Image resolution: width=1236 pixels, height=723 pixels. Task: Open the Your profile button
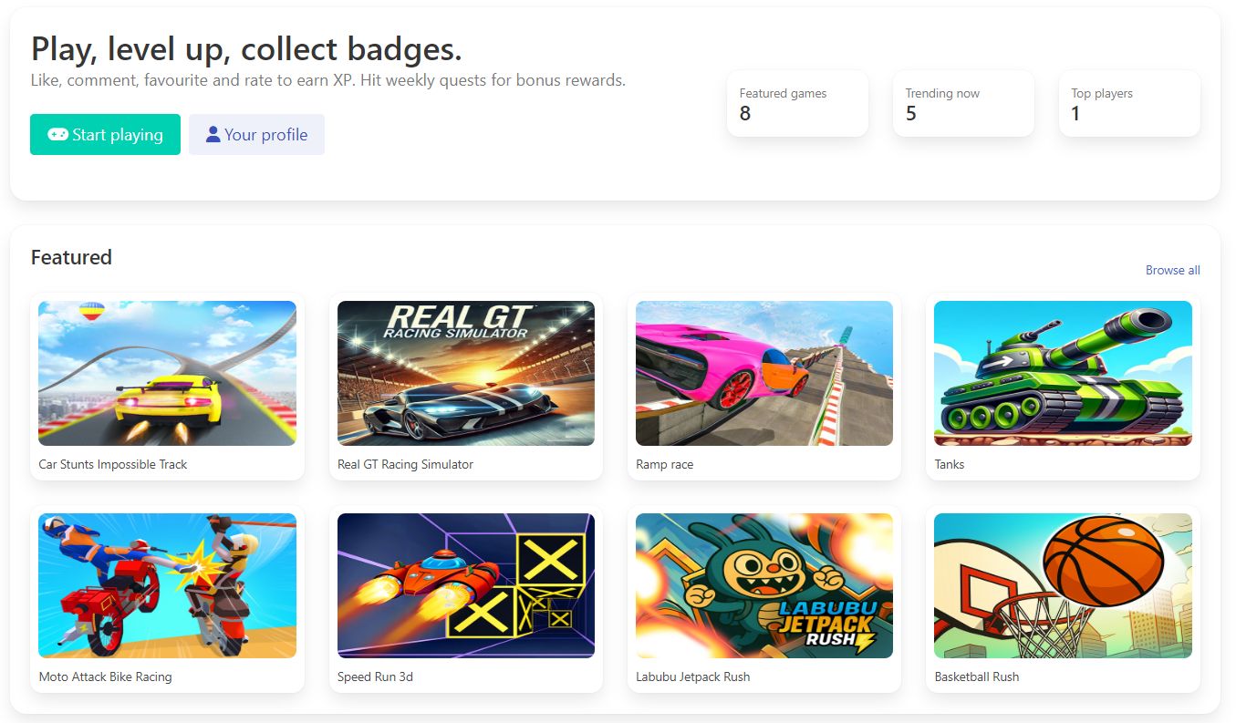256,135
